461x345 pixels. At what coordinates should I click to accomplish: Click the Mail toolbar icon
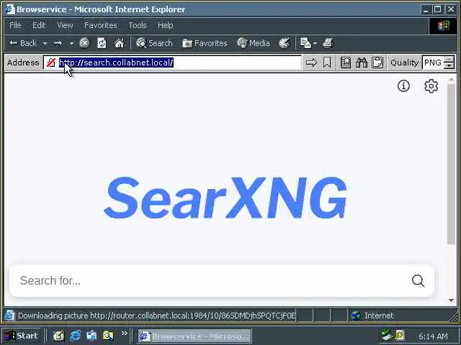tap(305, 43)
